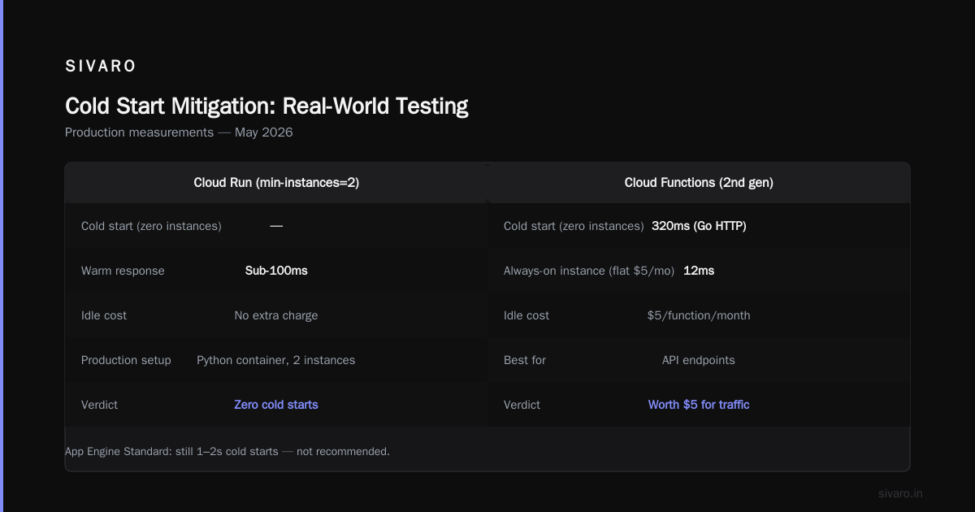Click the Cloud Functions 'Idle cost' label
This screenshot has width=975, height=512.
[526, 315]
